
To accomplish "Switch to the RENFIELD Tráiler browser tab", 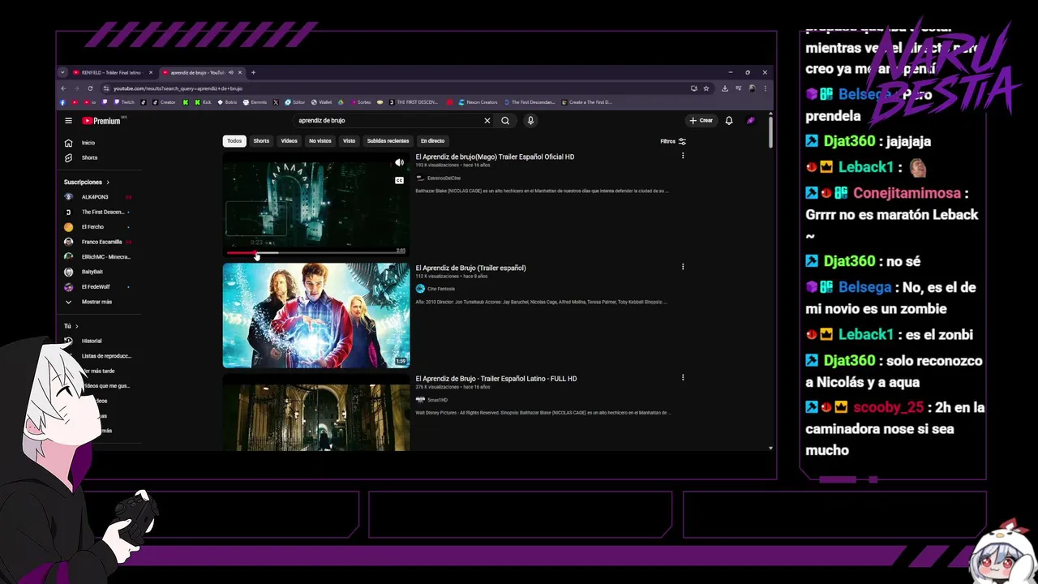I will (x=111, y=72).
